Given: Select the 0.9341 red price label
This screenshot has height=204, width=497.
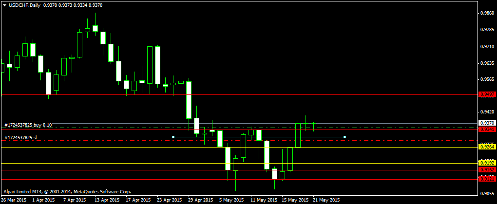Looking at the screenshot, I should coord(487,129).
